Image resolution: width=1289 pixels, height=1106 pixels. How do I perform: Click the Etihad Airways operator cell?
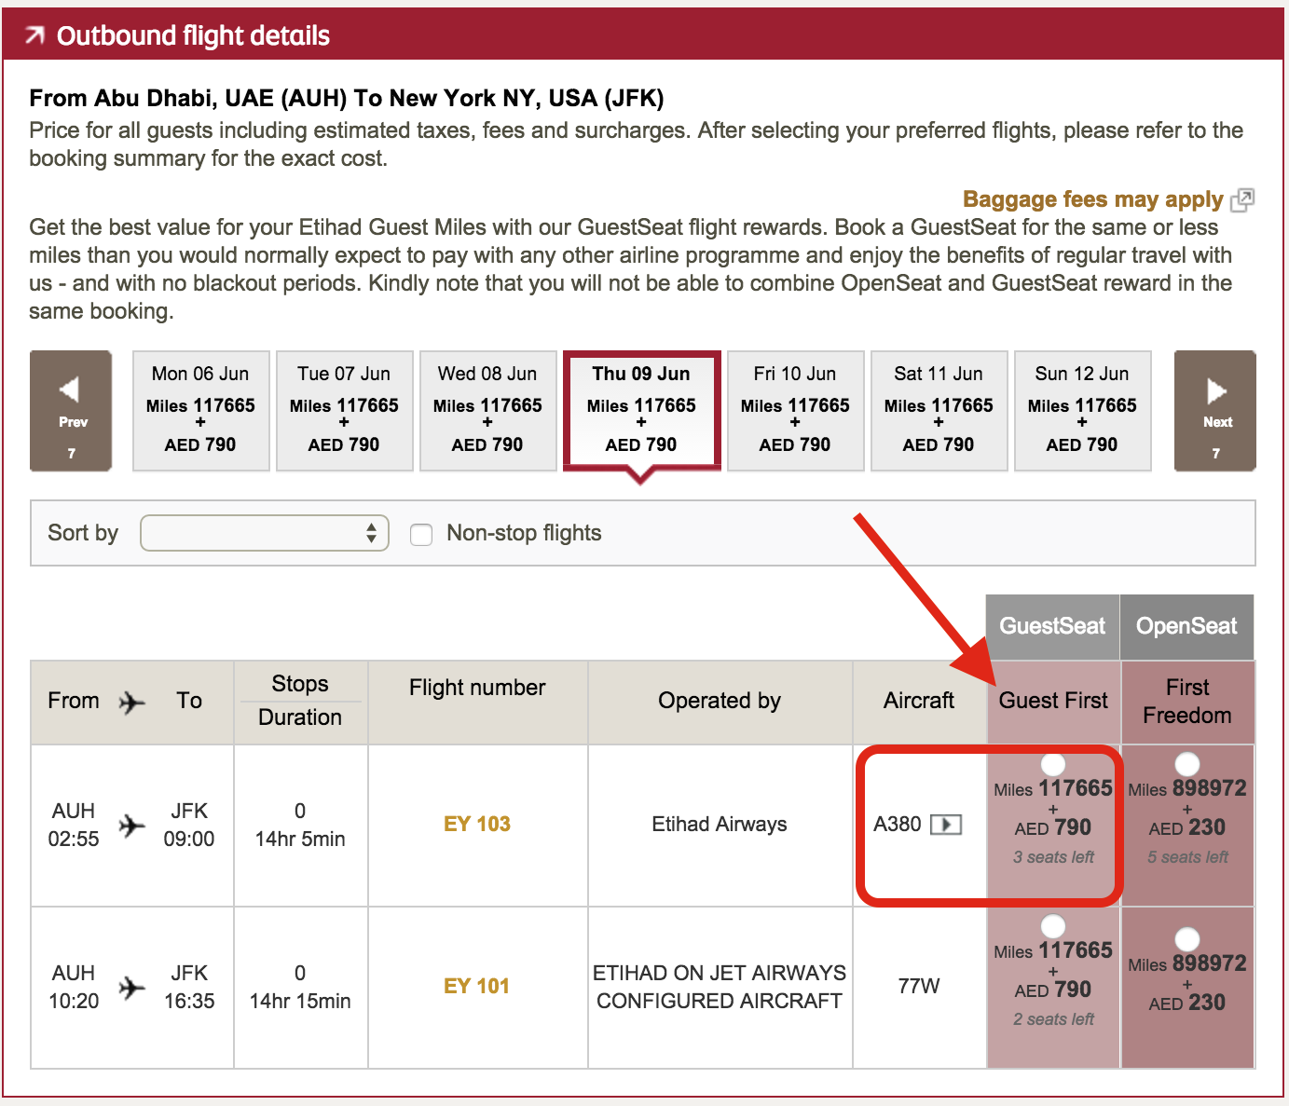tap(720, 825)
